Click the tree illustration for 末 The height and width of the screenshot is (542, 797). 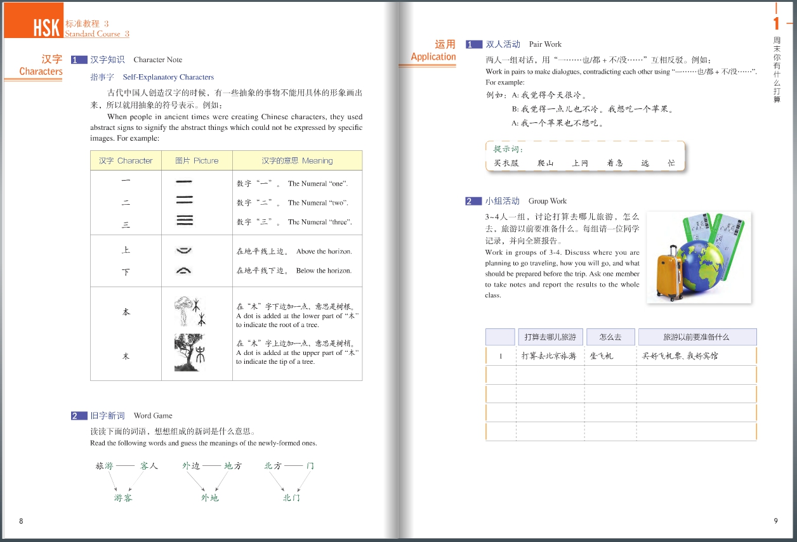[x=190, y=352]
